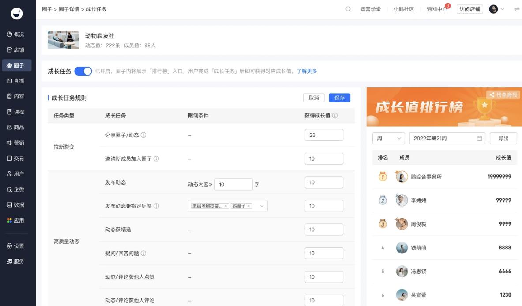Screen dimensions: 522x306
Task: Expand the designated tags dropdown arrow
Action: [262, 206]
